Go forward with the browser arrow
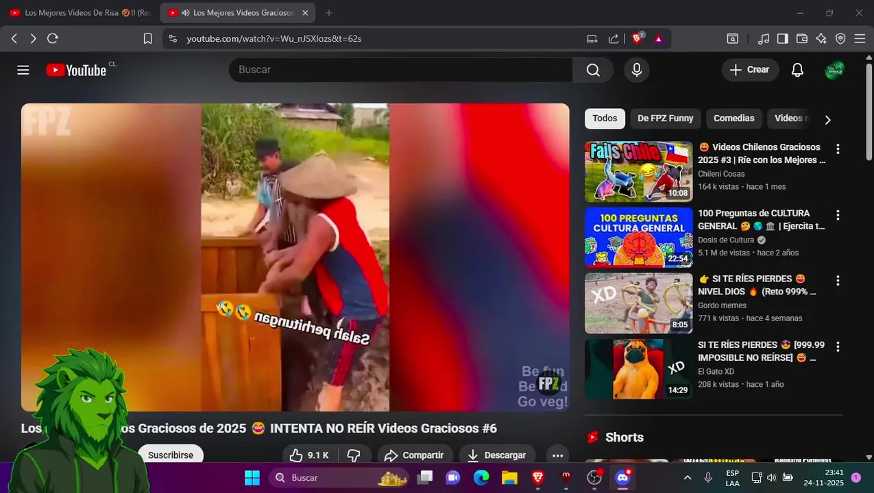This screenshot has height=493, width=874. coord(33,38)
